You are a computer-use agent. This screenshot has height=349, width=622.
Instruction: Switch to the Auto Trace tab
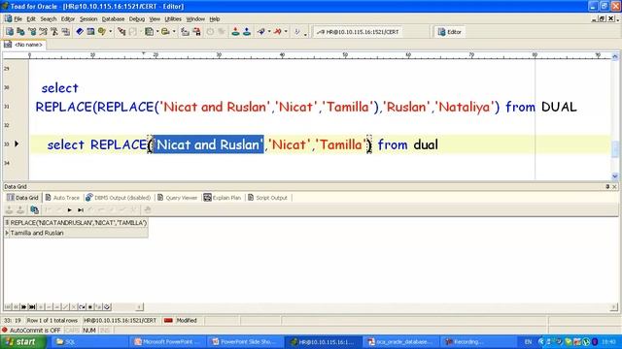(x=62, y=198)
